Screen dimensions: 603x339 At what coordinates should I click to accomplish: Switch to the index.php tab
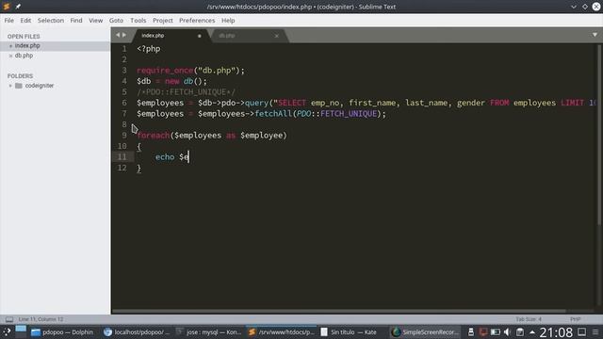pos(171,36)
